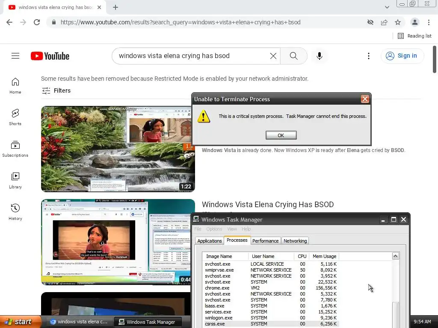
Task: Sort processes by Mem Usage column
Action: pyautogui.click(x=324, y=256)
